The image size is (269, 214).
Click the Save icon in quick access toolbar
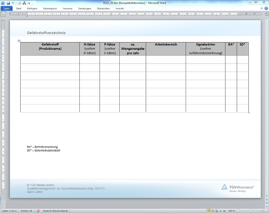[x=8, y=3]
